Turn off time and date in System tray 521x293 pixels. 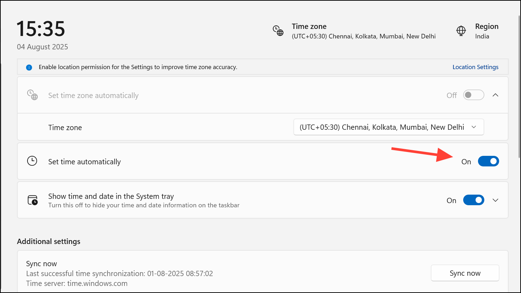473,200
